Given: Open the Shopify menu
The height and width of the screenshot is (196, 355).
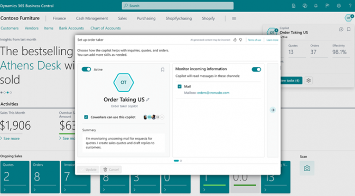Looking at the screenshot, I should coord(208,18).
